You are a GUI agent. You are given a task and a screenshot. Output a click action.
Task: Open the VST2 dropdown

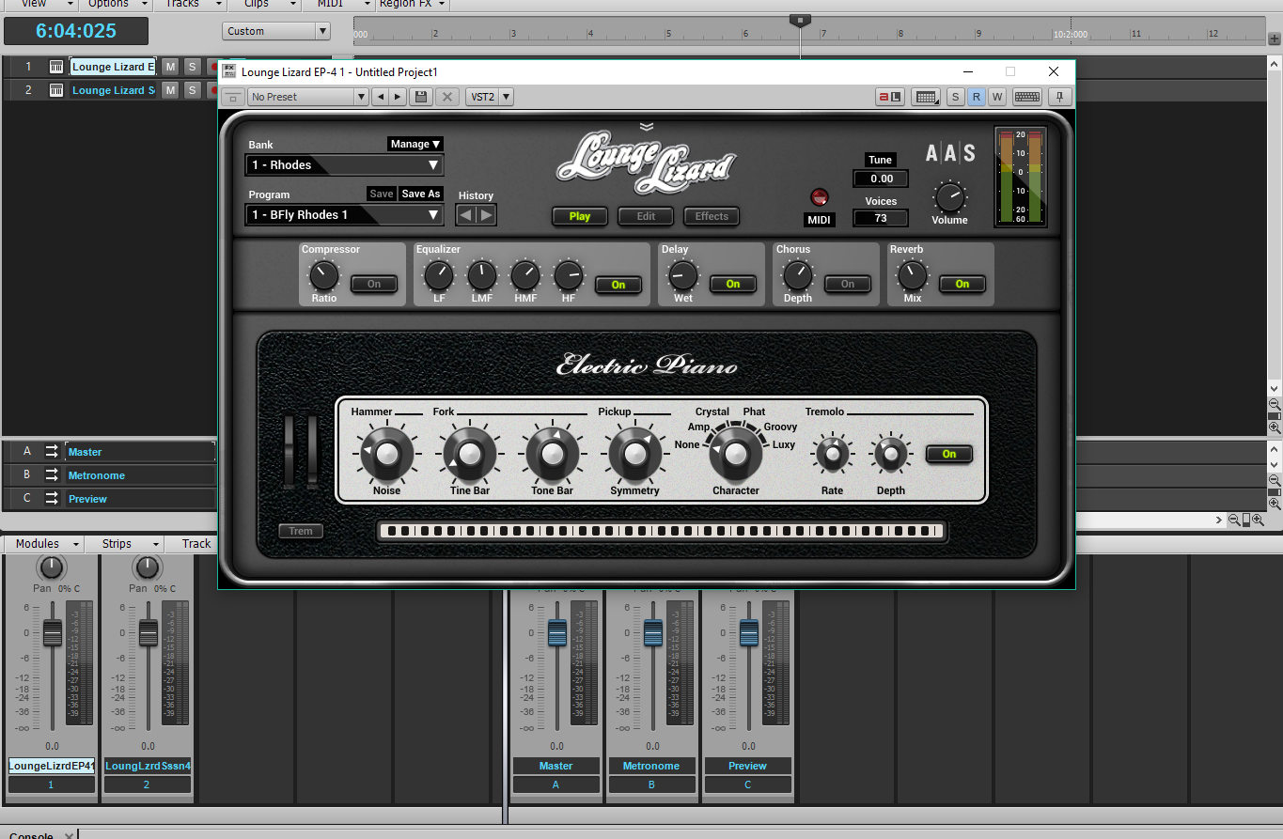coord(491,97)
